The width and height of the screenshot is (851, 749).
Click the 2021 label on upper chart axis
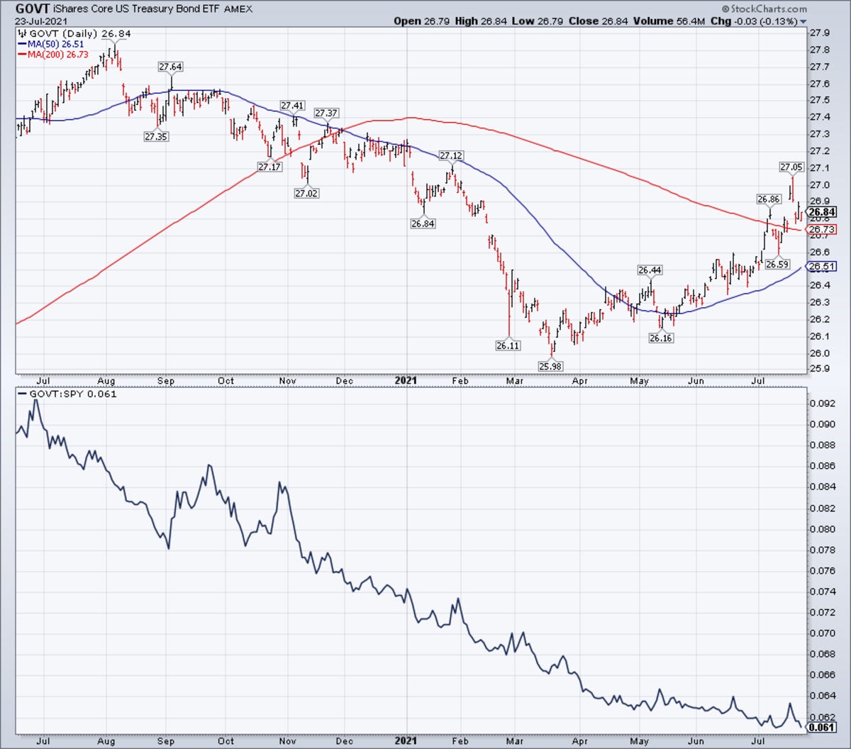(406, 381)
